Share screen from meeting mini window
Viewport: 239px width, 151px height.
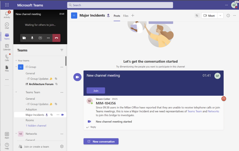[x=40, y=38]
